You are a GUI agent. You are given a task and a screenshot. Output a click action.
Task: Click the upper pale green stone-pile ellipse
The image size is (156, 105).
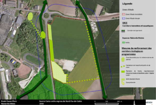click(30, 16)
